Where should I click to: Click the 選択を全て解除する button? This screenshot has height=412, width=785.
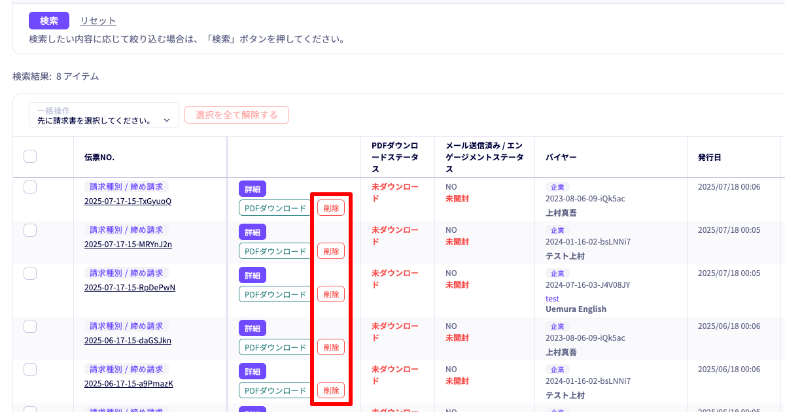[x=237, y=115]
